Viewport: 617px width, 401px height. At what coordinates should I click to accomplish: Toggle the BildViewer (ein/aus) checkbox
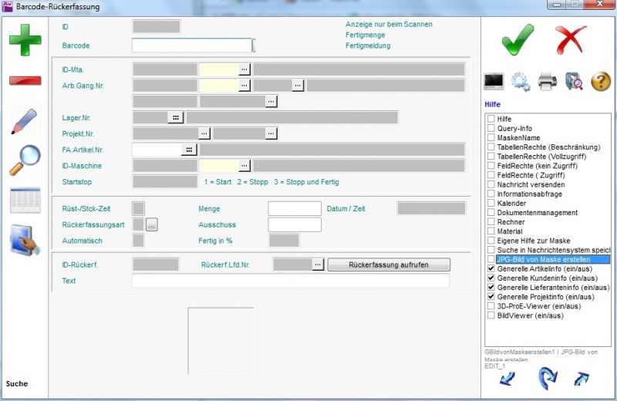pyautogui.click(x=491, y=315)
